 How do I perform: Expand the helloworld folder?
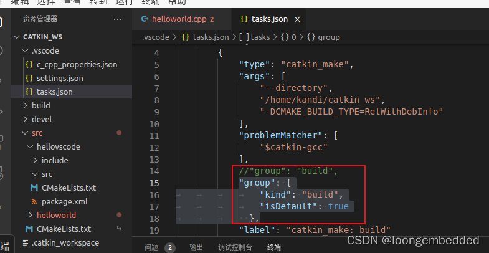(71, 215)
